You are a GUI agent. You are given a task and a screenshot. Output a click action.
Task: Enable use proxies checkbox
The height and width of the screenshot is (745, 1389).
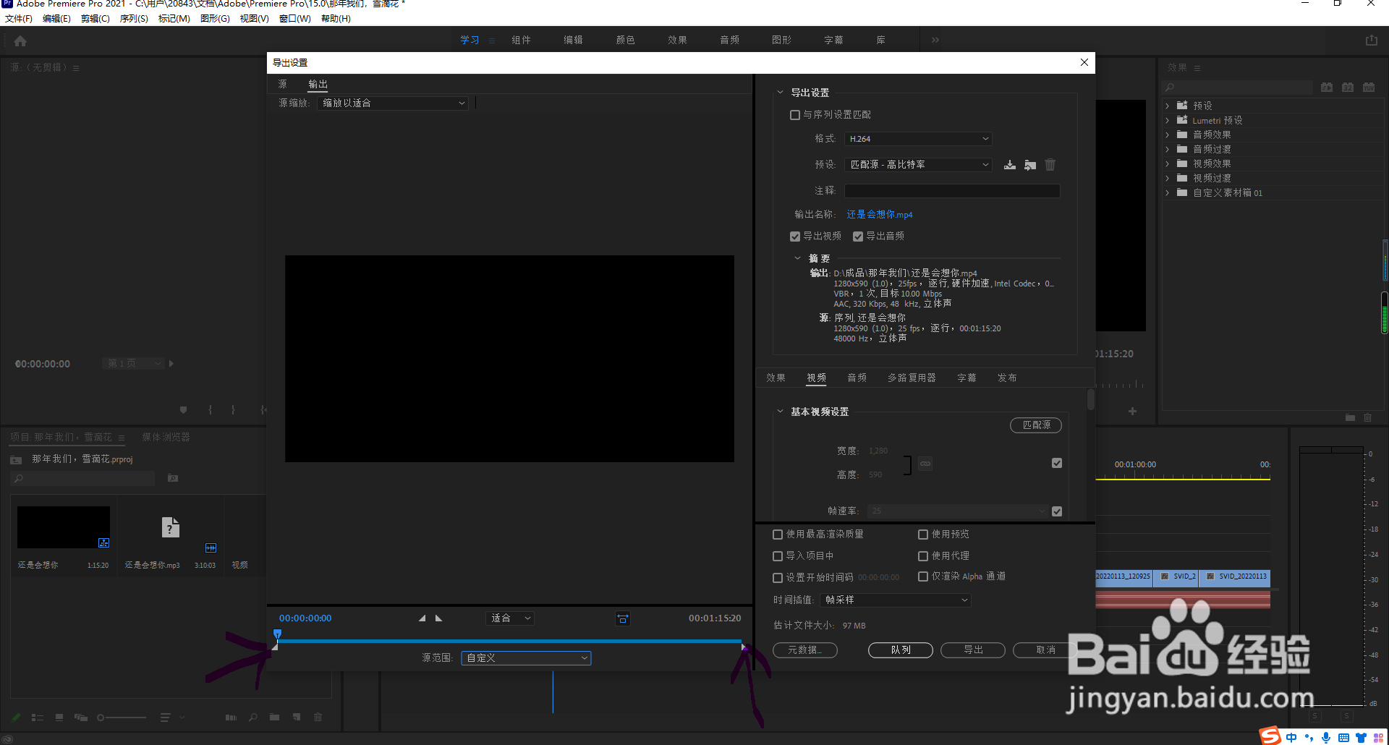(x=923, y=556)
